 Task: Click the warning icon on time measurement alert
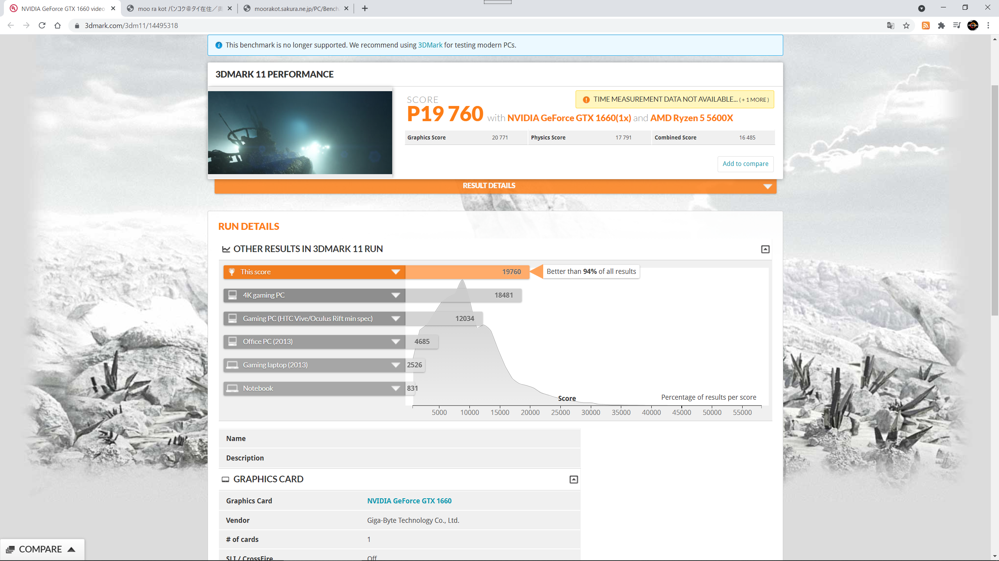586,100
